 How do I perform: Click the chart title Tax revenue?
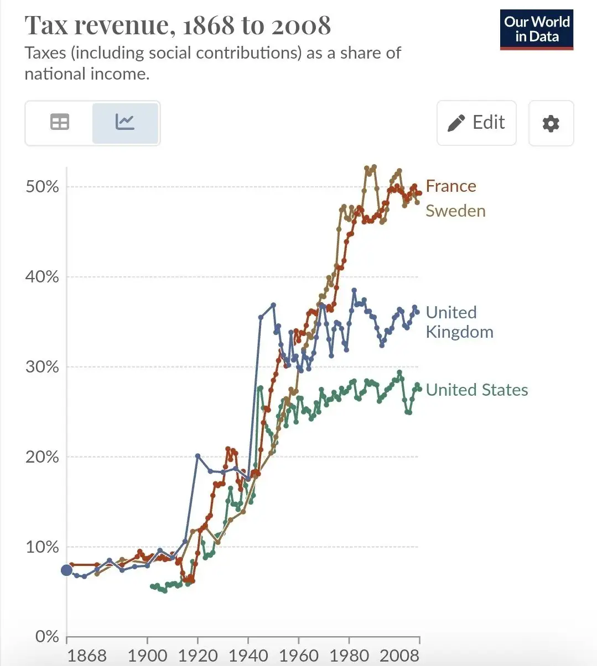tap(178, 25)
